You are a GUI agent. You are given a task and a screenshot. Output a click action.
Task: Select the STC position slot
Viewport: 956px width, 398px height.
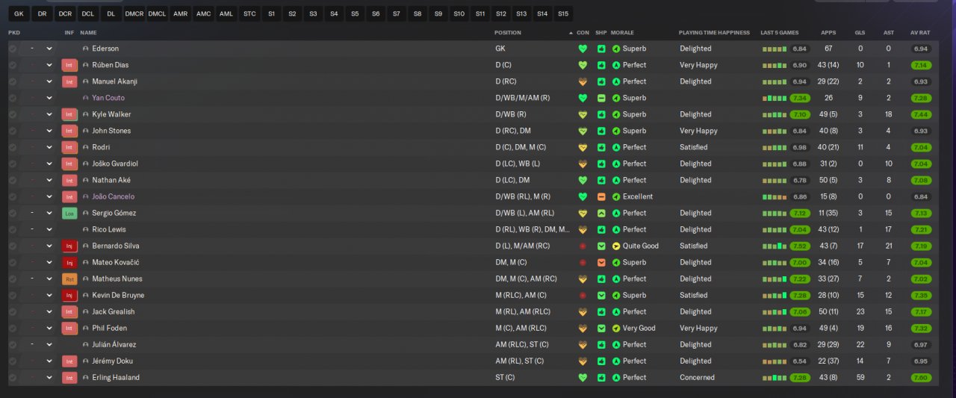tap(249, 13)
